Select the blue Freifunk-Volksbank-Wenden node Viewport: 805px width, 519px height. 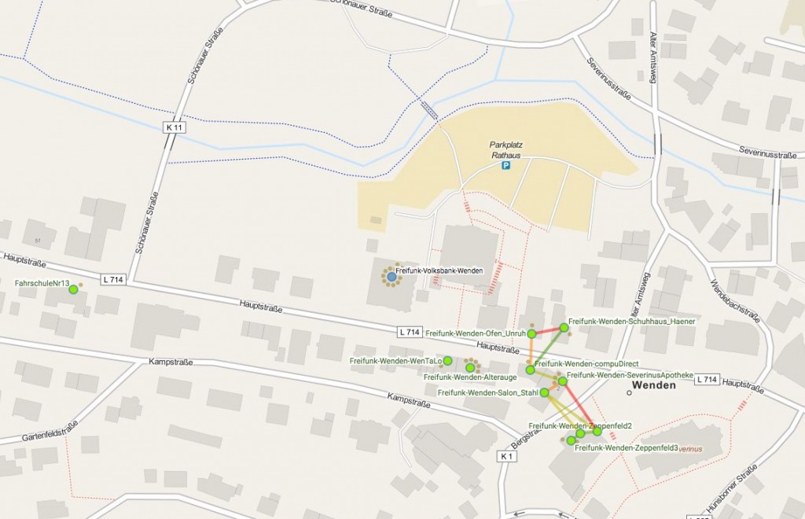(391, 277)
